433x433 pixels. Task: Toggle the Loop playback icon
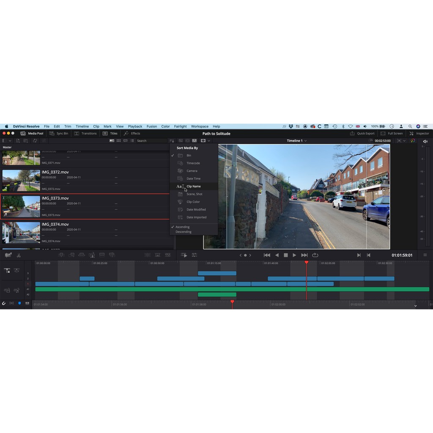(315, 255)
